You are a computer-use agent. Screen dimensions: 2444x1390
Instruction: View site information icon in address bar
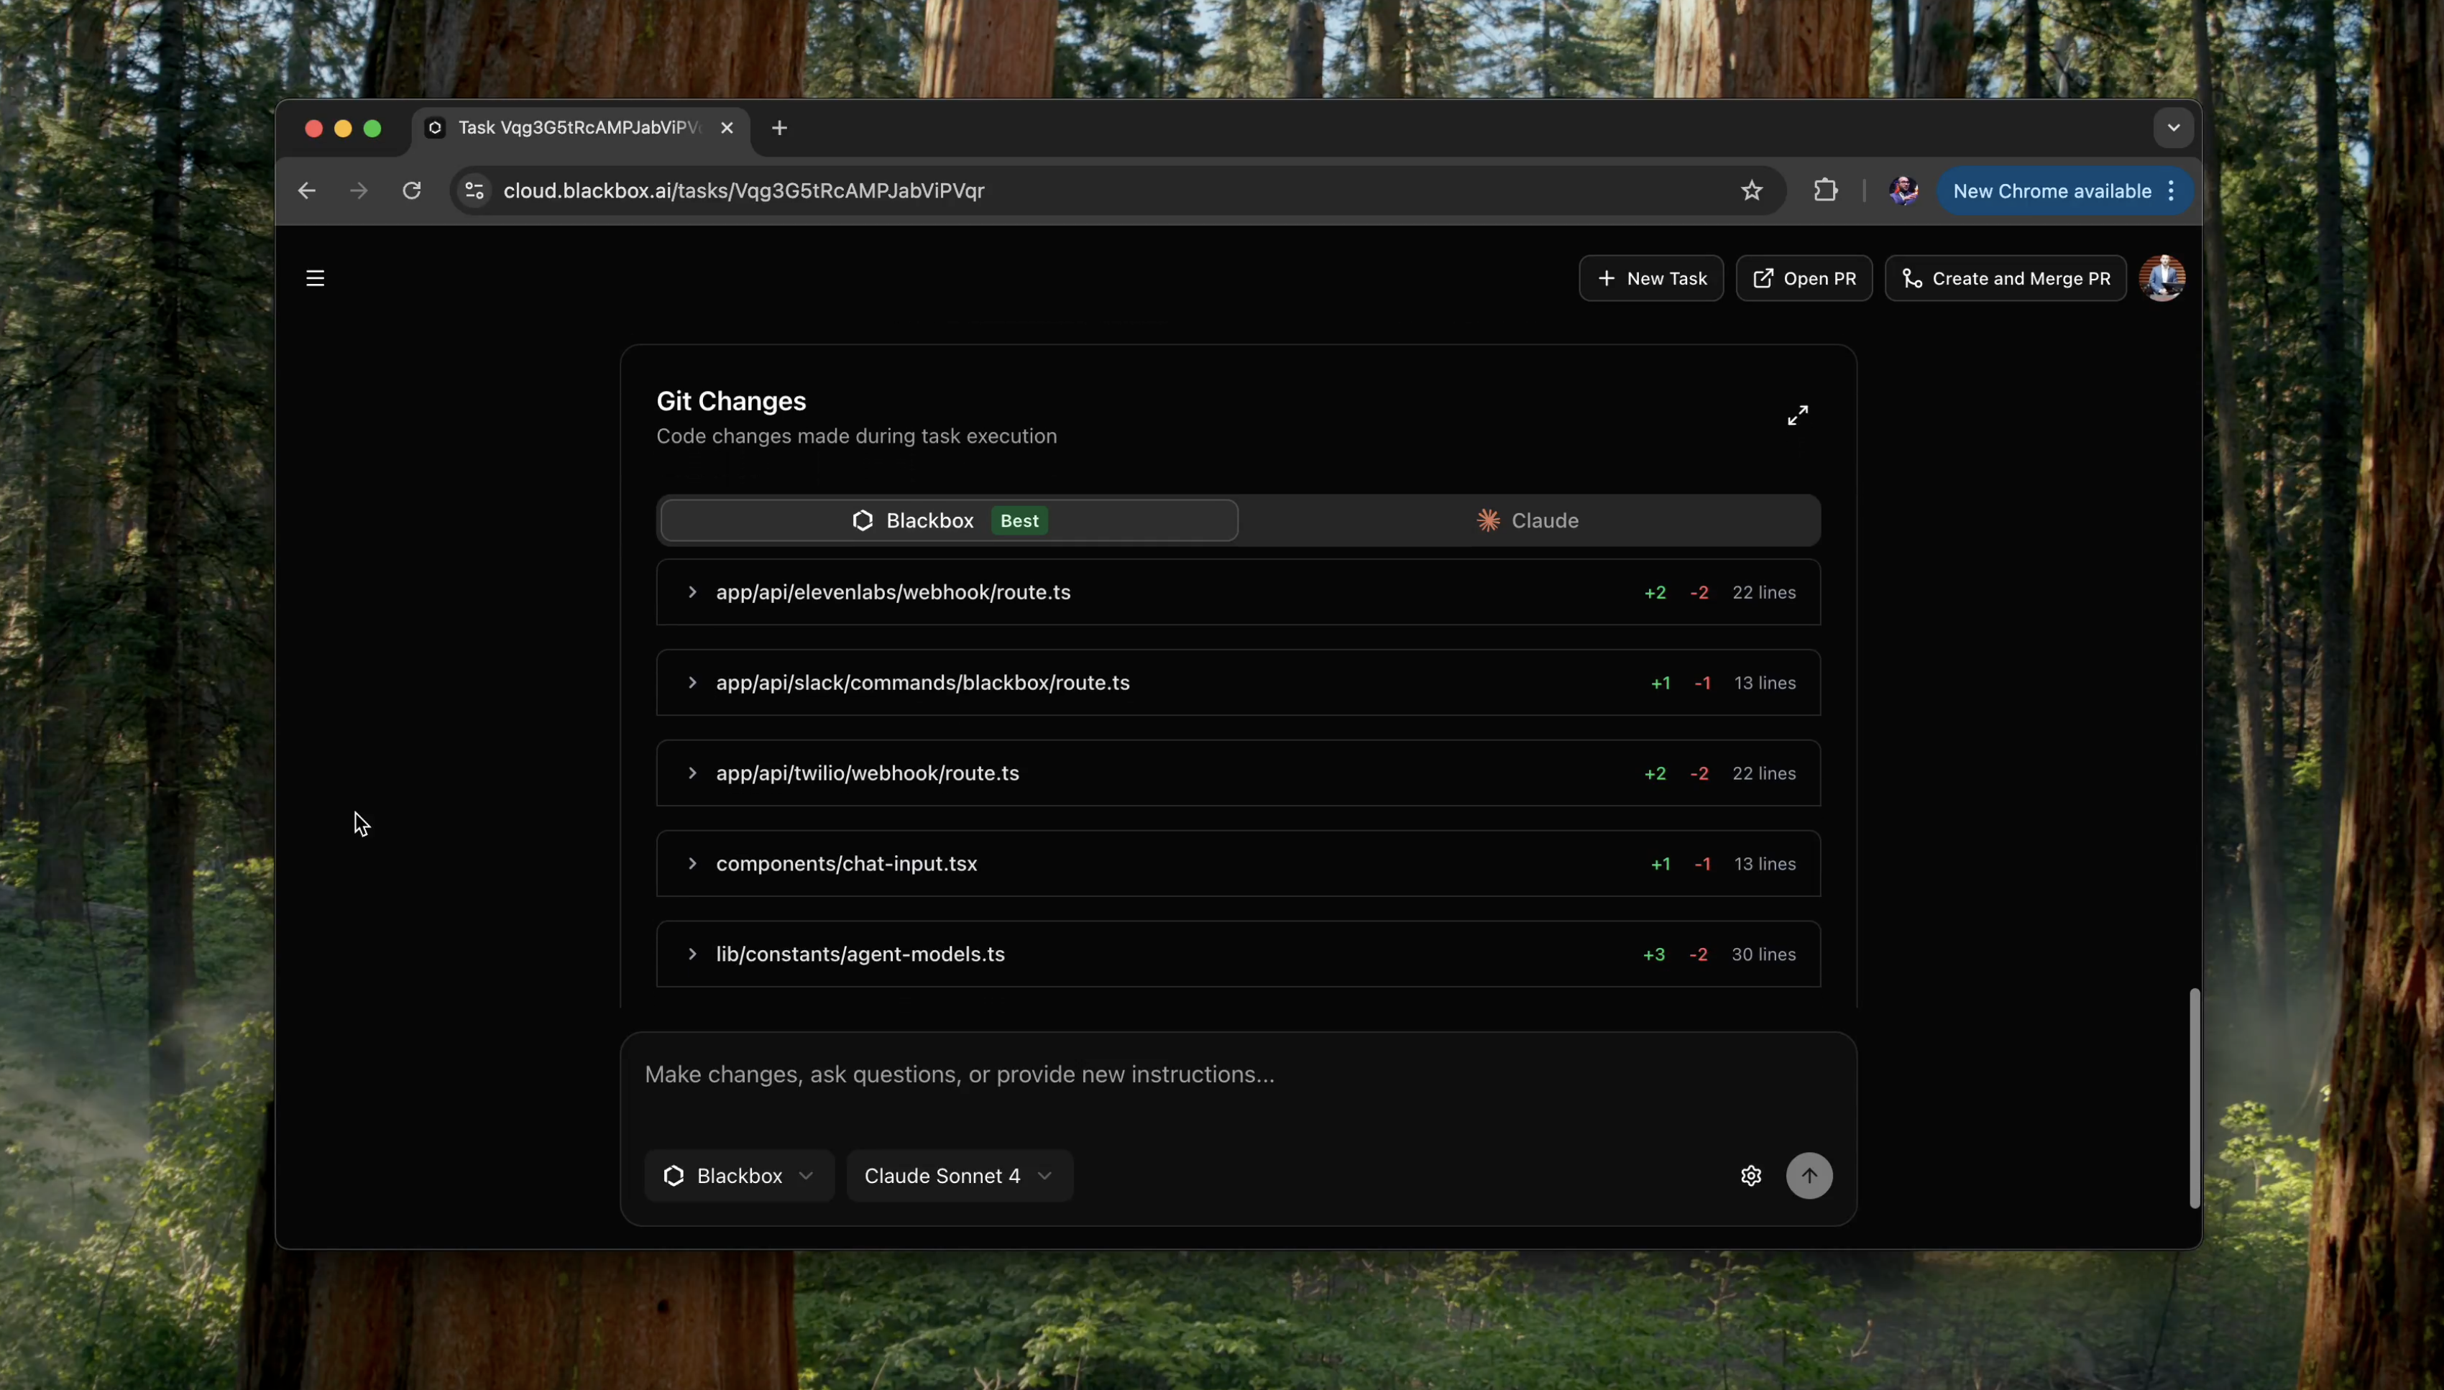[x=474, y=191]
